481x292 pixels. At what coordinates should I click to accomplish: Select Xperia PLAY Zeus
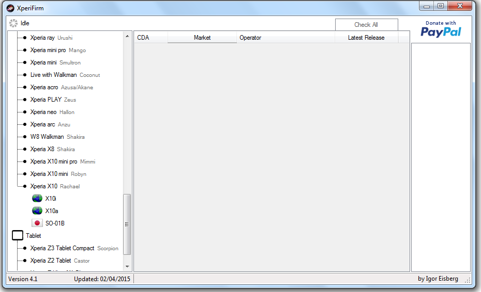[x=53, y=100]
